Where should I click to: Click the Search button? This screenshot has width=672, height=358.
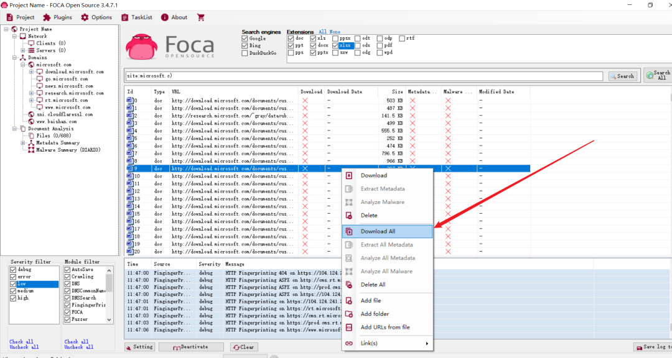point(622,76)
